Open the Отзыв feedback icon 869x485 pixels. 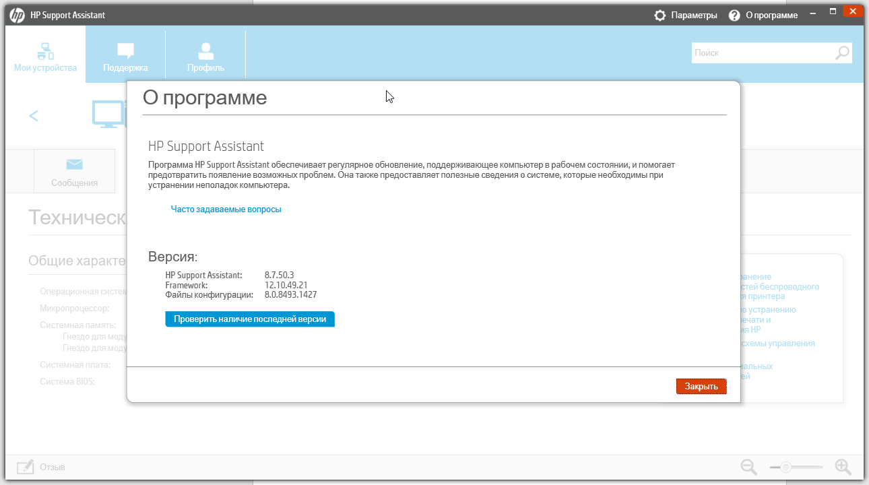26,467
